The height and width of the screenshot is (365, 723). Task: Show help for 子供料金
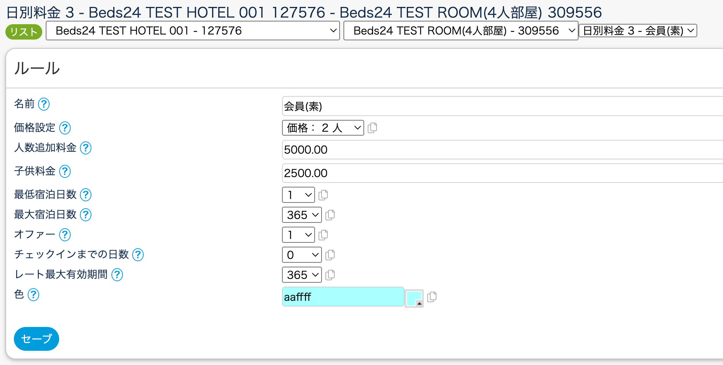click(x=65, y=171)
